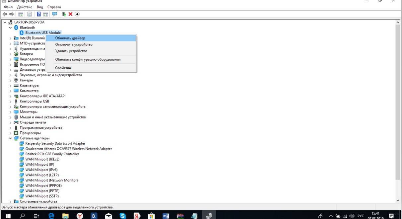Expand the Батареи category

click(x=10, y=54)
